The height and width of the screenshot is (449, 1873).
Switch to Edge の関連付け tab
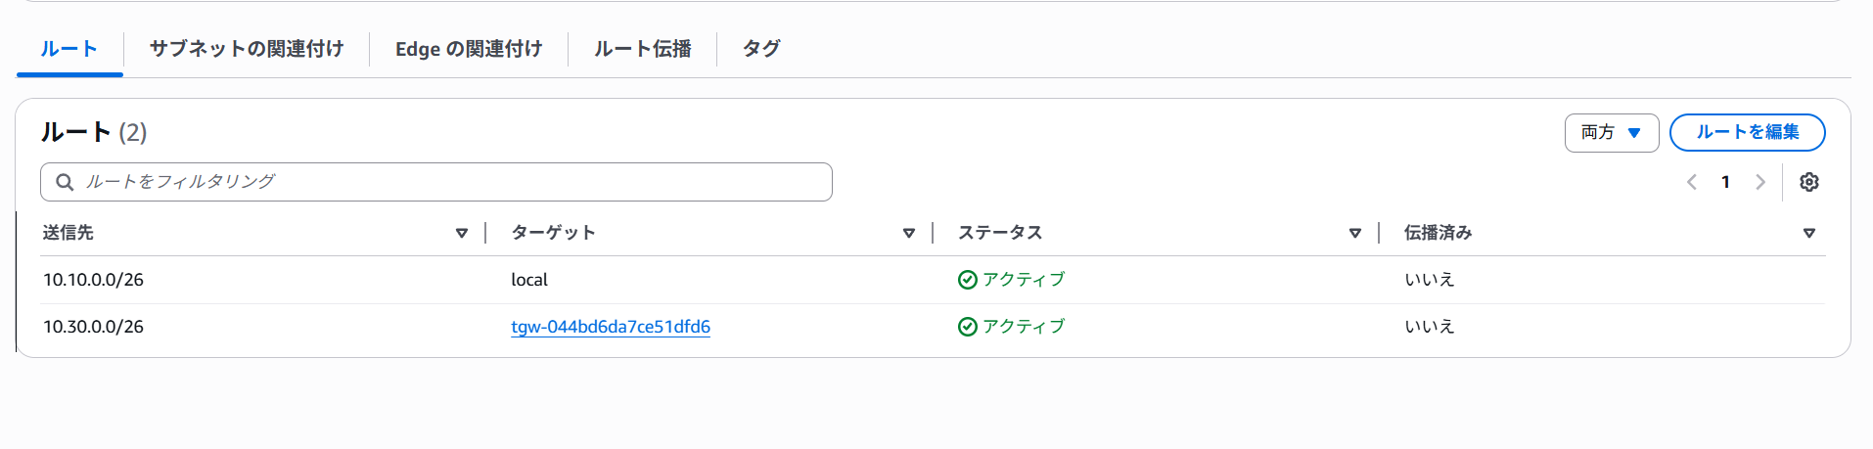pos(469,49)
